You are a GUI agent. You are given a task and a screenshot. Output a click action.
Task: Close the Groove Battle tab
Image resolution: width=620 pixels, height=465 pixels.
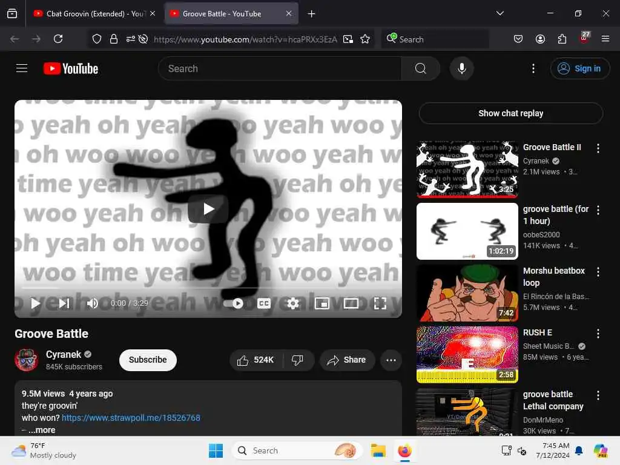289,13
